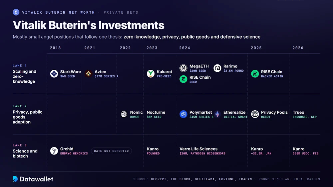Click the 'Varro Life Sciences' name text
The height and width of the screenshot is (187, 333).
pyautogui.click(x=198, y=149)
